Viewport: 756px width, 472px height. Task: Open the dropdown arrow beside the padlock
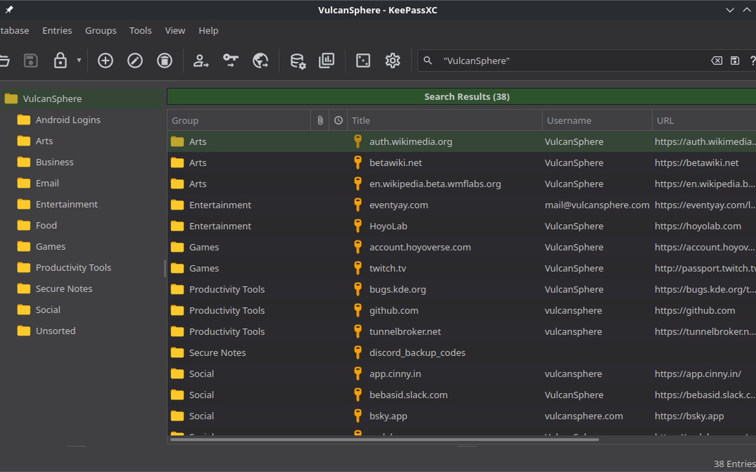[79, 60]
